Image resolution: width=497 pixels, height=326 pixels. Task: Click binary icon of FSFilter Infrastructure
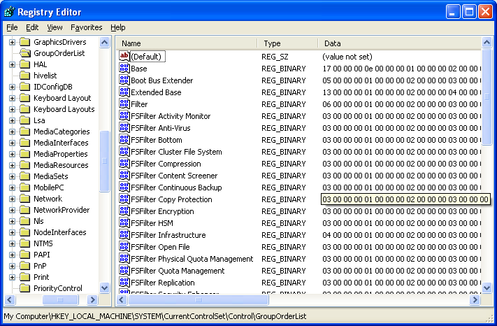[x=124, y=234]
